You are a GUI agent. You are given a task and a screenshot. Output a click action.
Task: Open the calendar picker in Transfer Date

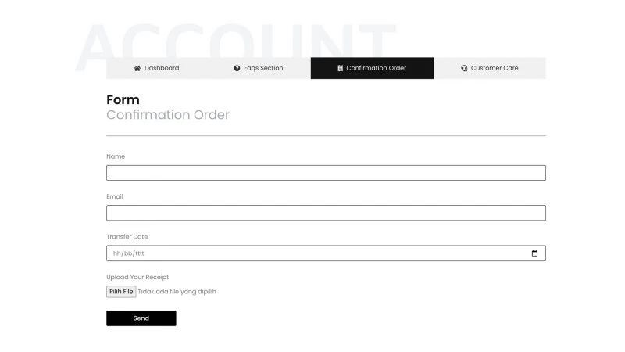(534, 253)
